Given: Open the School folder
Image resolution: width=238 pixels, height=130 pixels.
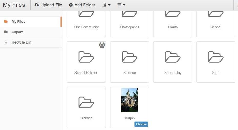Looking at the screenshot, I should pos(216,24).
